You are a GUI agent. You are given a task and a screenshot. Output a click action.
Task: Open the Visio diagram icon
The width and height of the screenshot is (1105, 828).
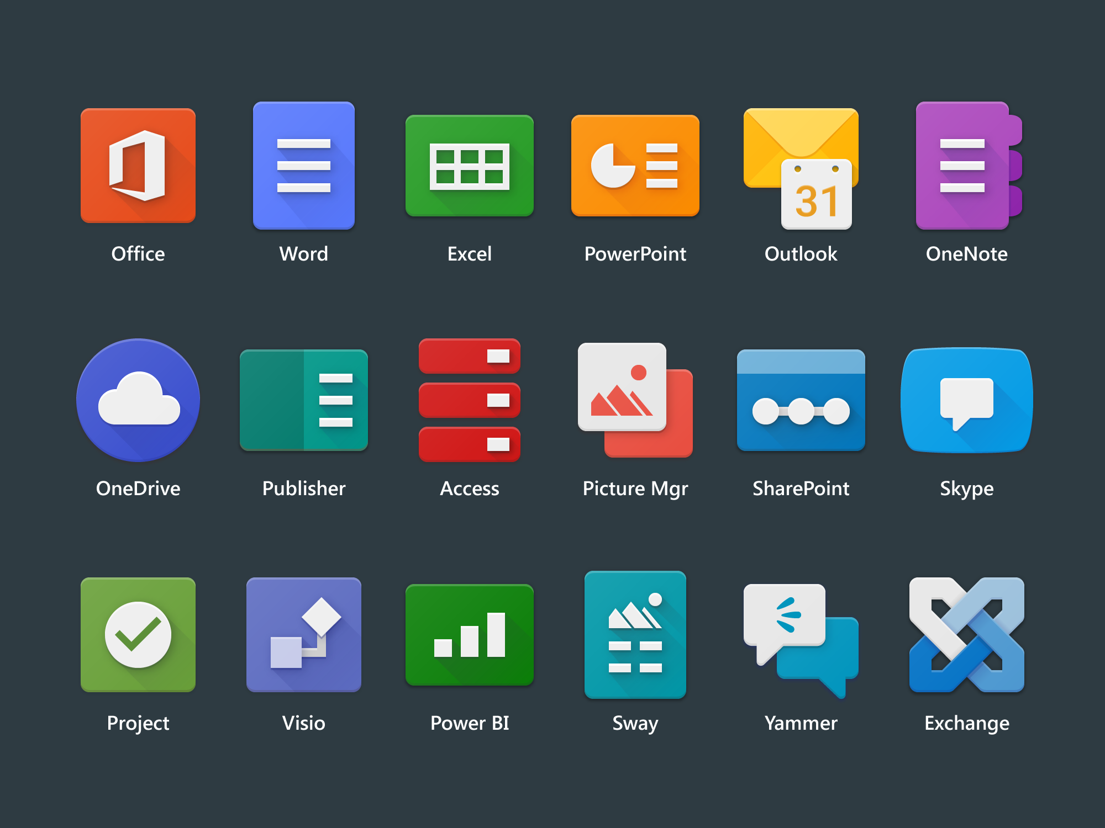(x=303, y=636)
